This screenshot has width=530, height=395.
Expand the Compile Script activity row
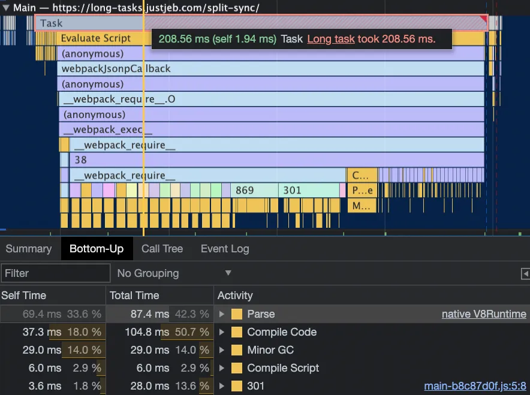click(x=222, y=367)
